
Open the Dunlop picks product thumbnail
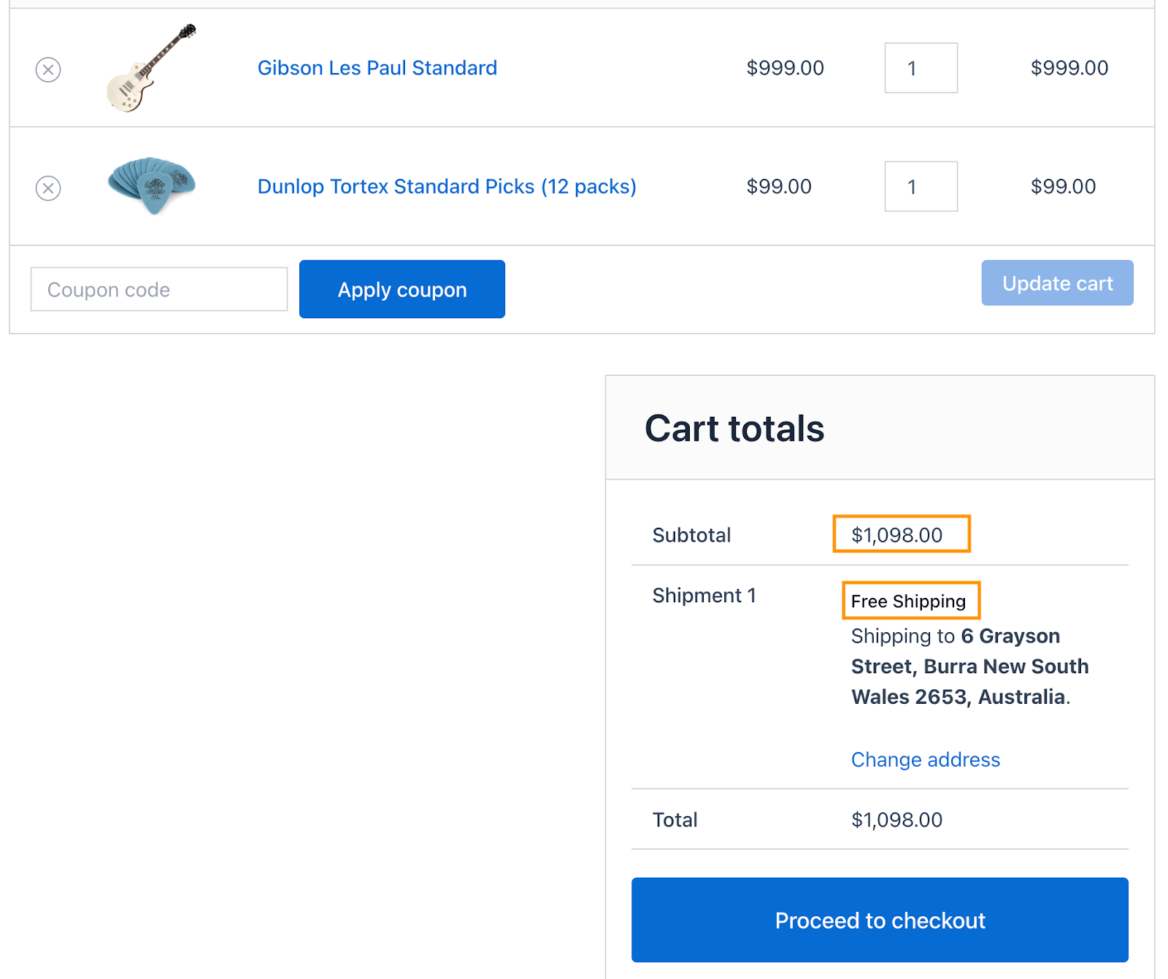[152, 185]
